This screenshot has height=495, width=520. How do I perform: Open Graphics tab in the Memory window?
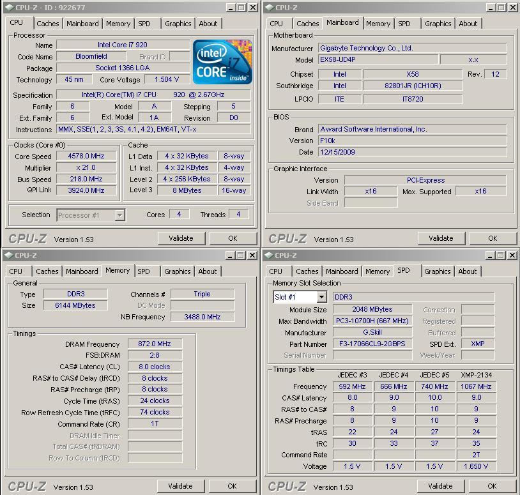click(178, 271)
